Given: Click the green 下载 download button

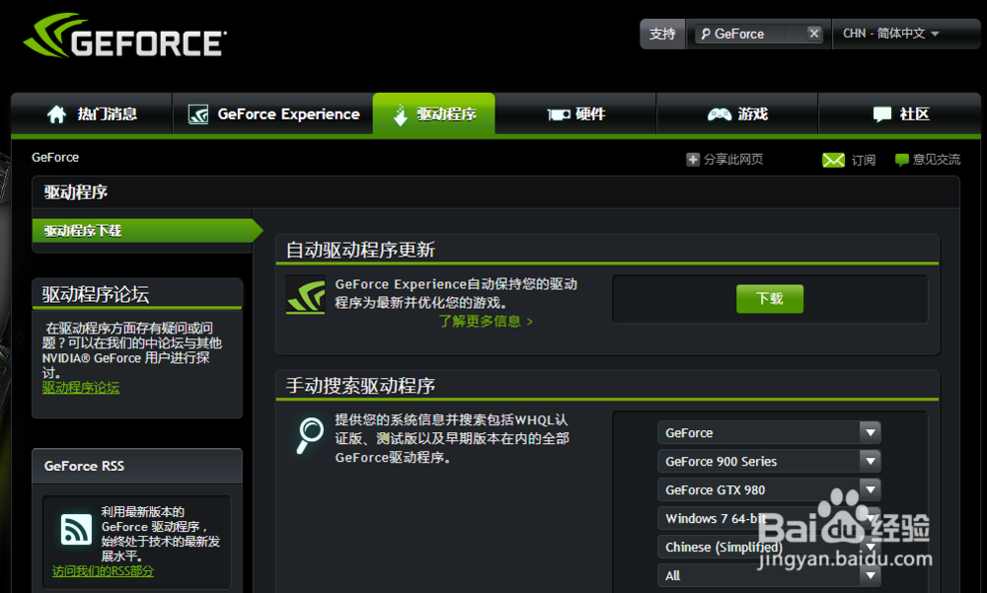Looking at the screenshot, I should (x=770, y=298).
